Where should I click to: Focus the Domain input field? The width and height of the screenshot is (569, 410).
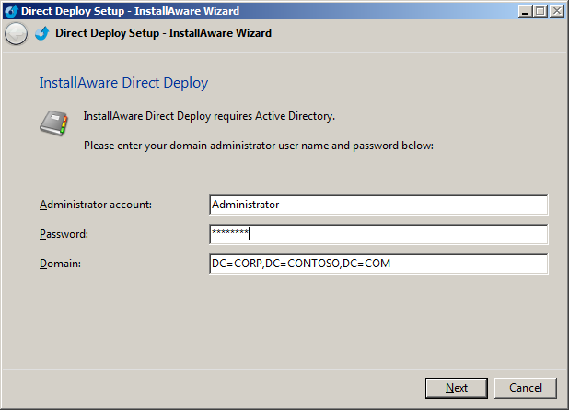click(x=378, y=264)
